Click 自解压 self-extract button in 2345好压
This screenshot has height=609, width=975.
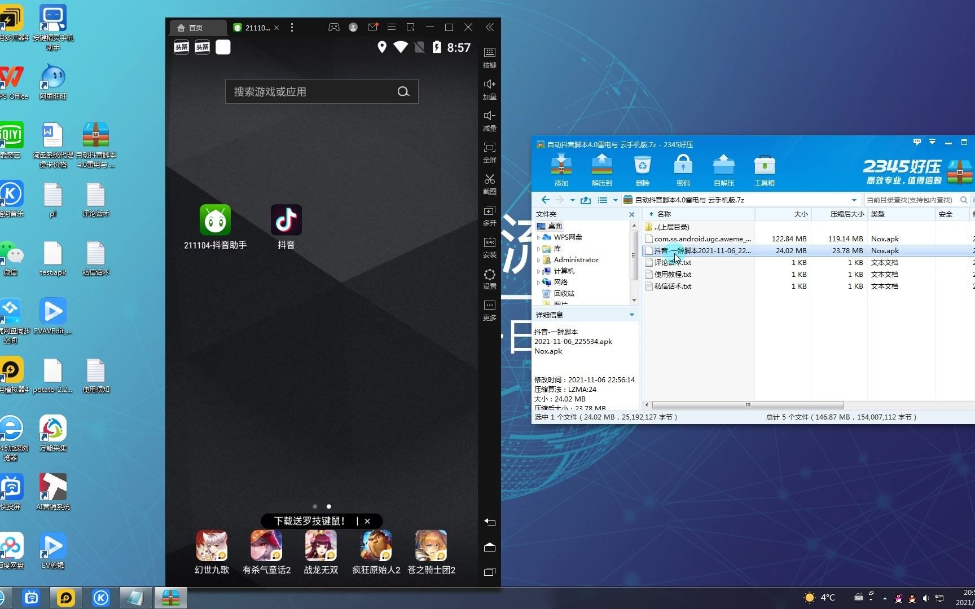click(x=724, y=170)
